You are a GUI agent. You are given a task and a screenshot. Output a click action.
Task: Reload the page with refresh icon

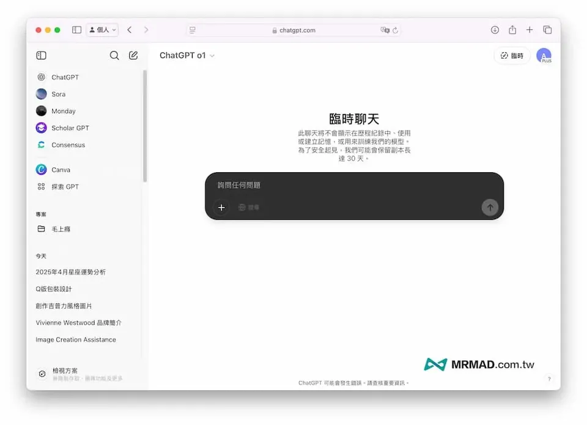pyautogui.click(x=396, y=31)
